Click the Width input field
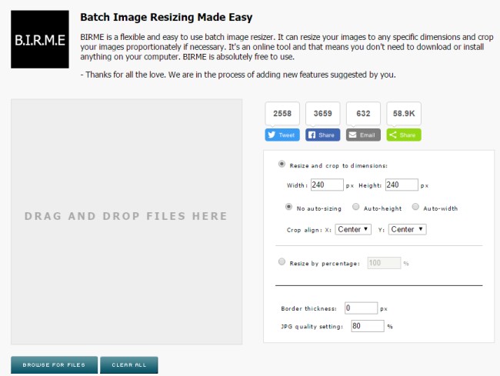500x376 pixels. (327, 185)
